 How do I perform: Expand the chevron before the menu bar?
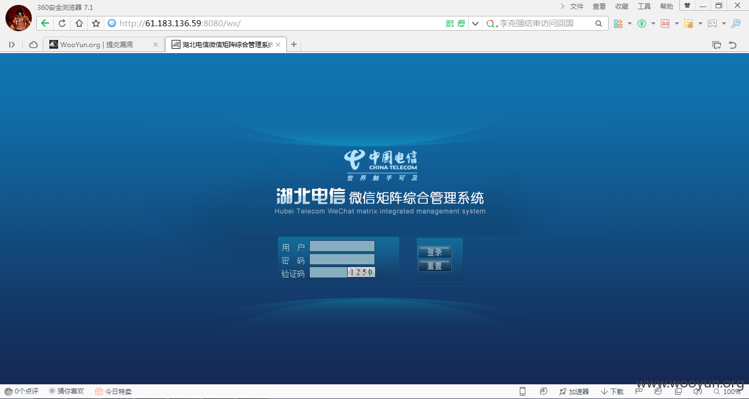(x=563, y=7)
